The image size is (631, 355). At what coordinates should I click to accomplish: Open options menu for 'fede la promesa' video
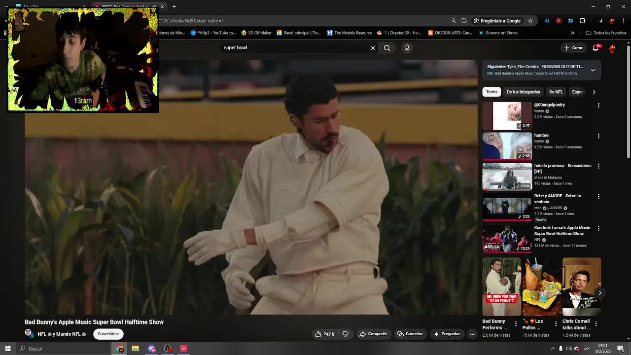tap(598, 166)
